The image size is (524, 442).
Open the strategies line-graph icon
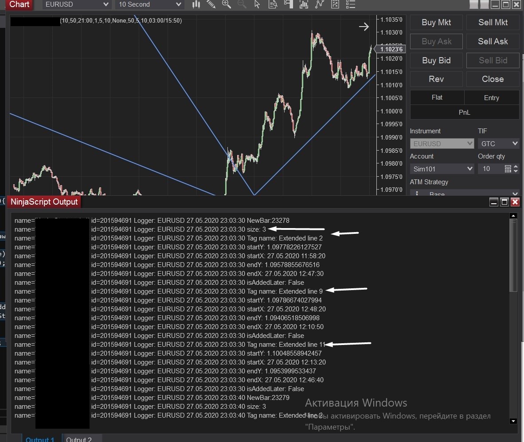pyautogui.click(x=320, y=4)
